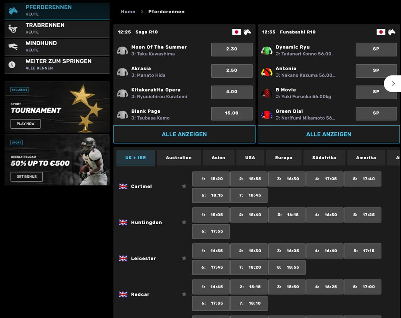Toggle favorite star for Huntingdon
401x318 pixels.
[x=184, y=223]
